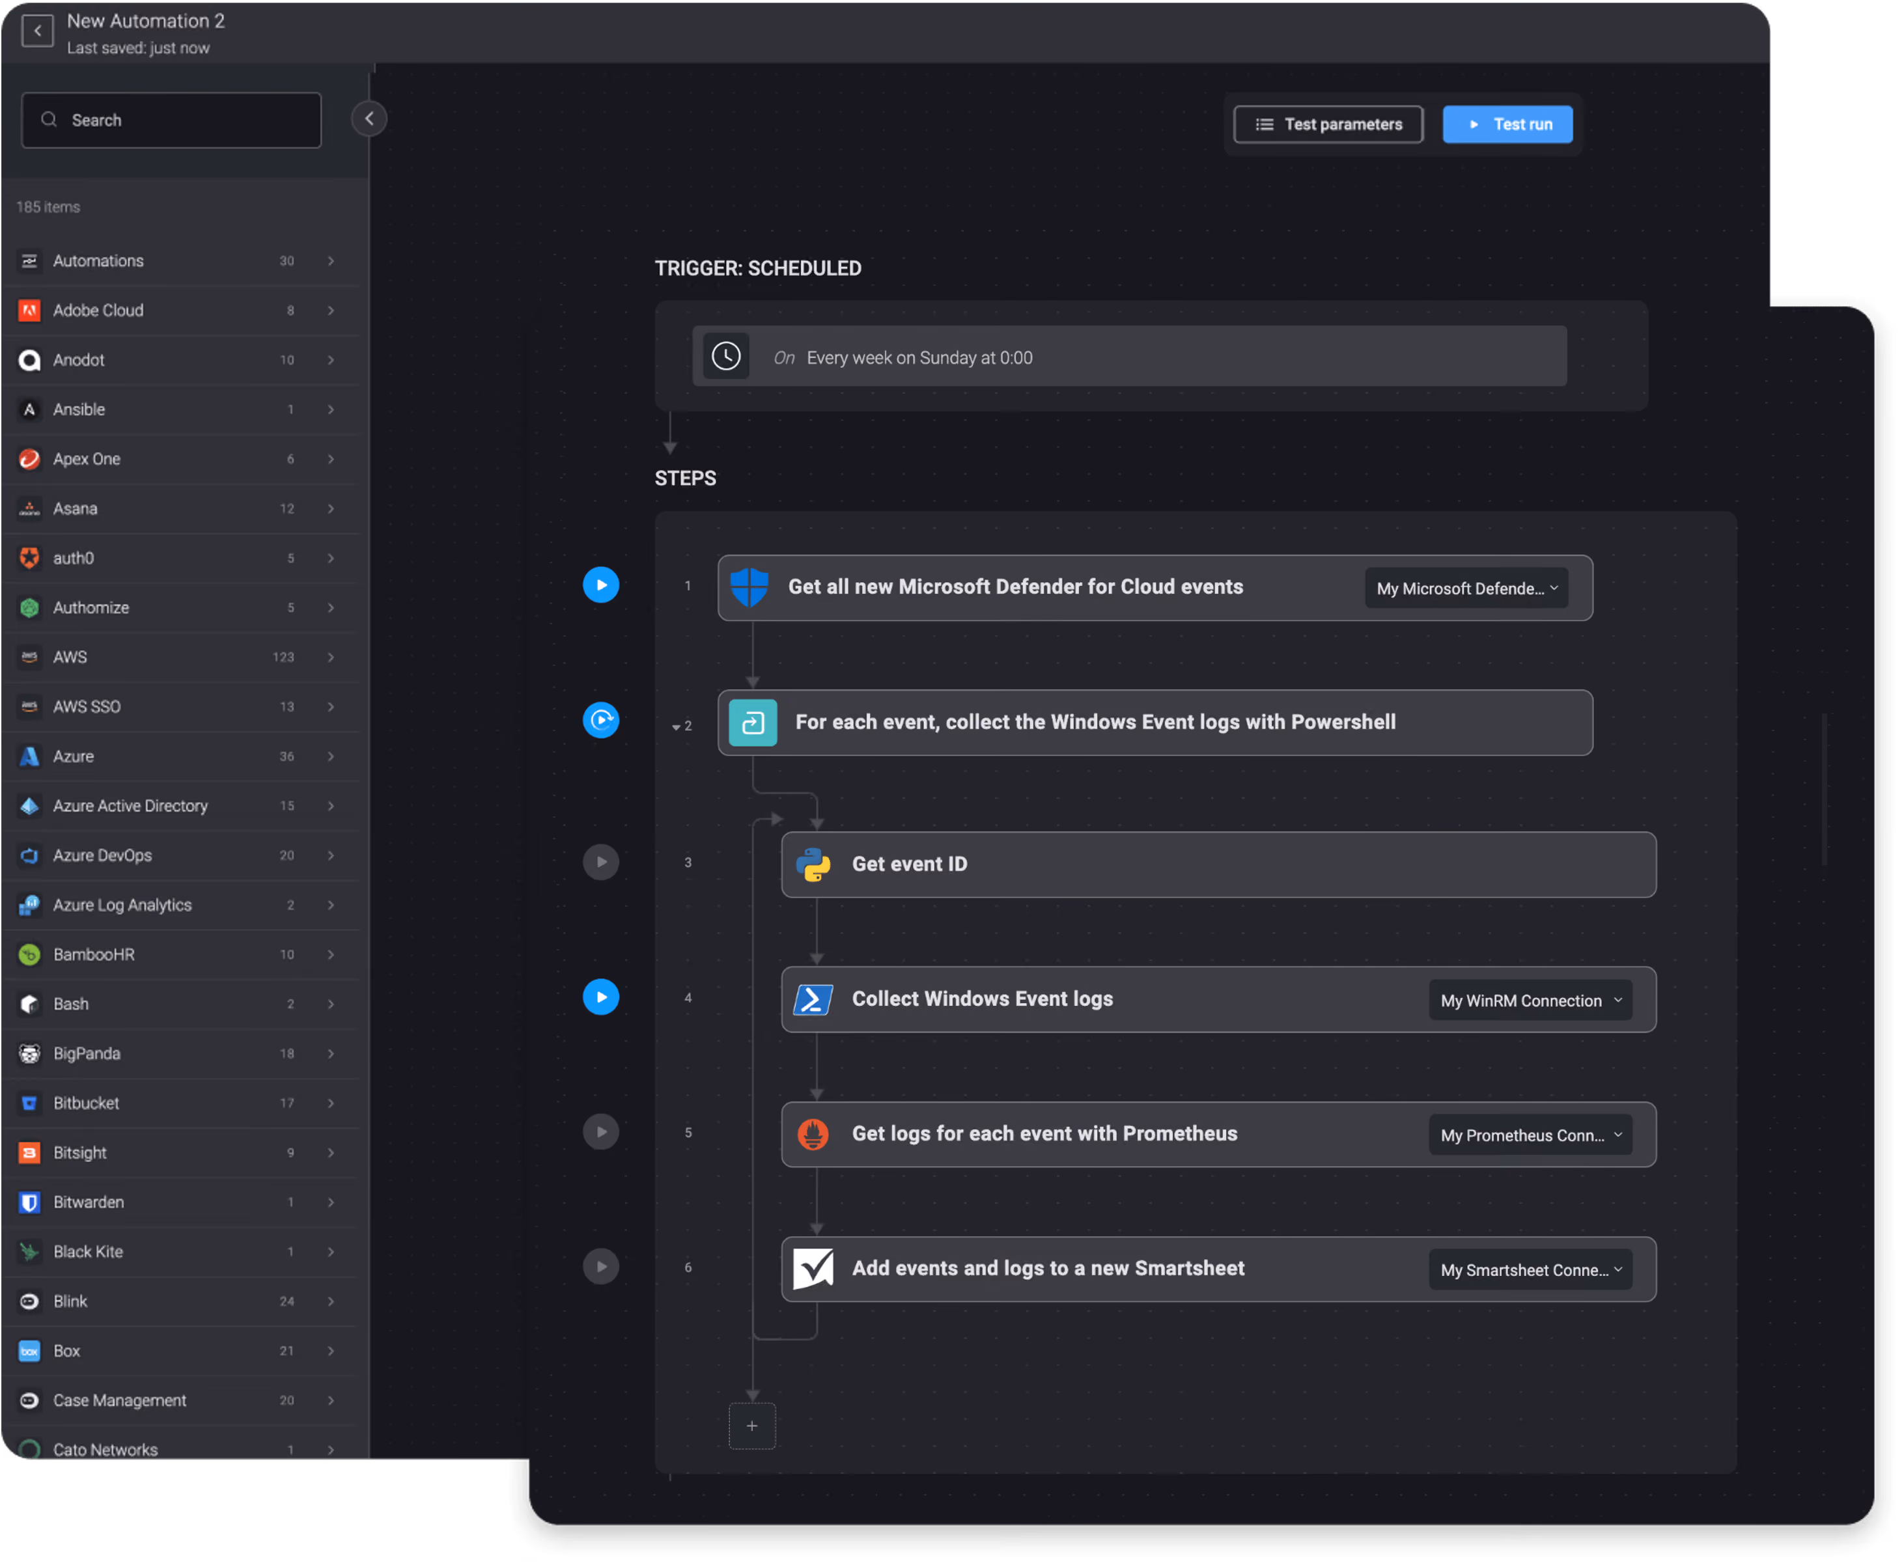
Task: Click the BambooHR icon in the sidebar
Action: pos(30,955)
